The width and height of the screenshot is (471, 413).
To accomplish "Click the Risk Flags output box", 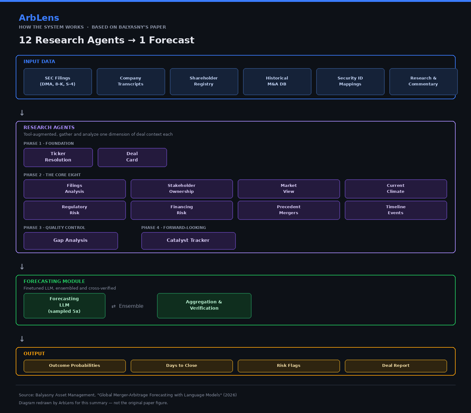I will click(289, 366).
